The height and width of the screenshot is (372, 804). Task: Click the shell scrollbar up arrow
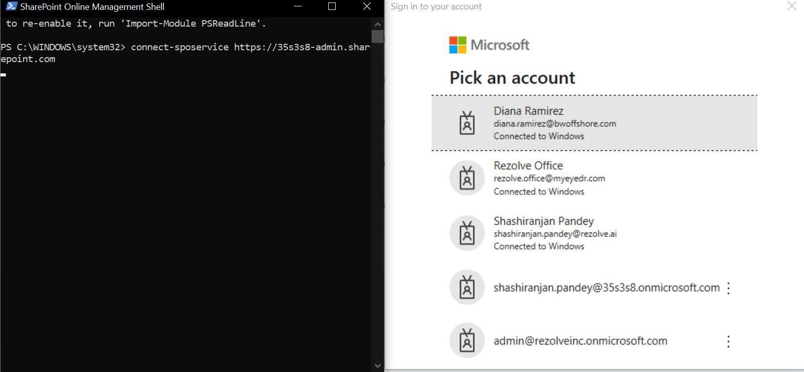click(x=378, y=24)
